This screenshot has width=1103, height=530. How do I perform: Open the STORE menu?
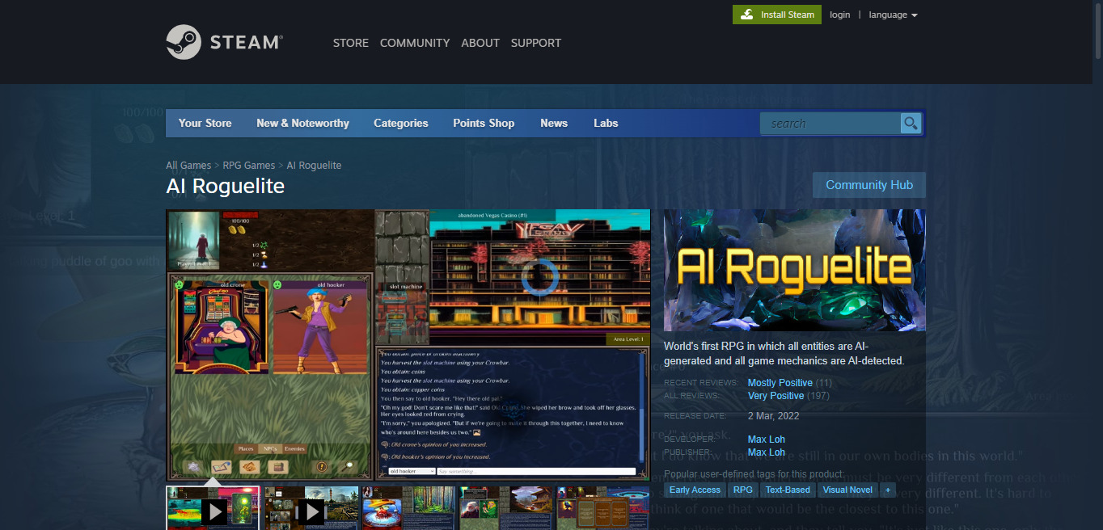point(351,43)
